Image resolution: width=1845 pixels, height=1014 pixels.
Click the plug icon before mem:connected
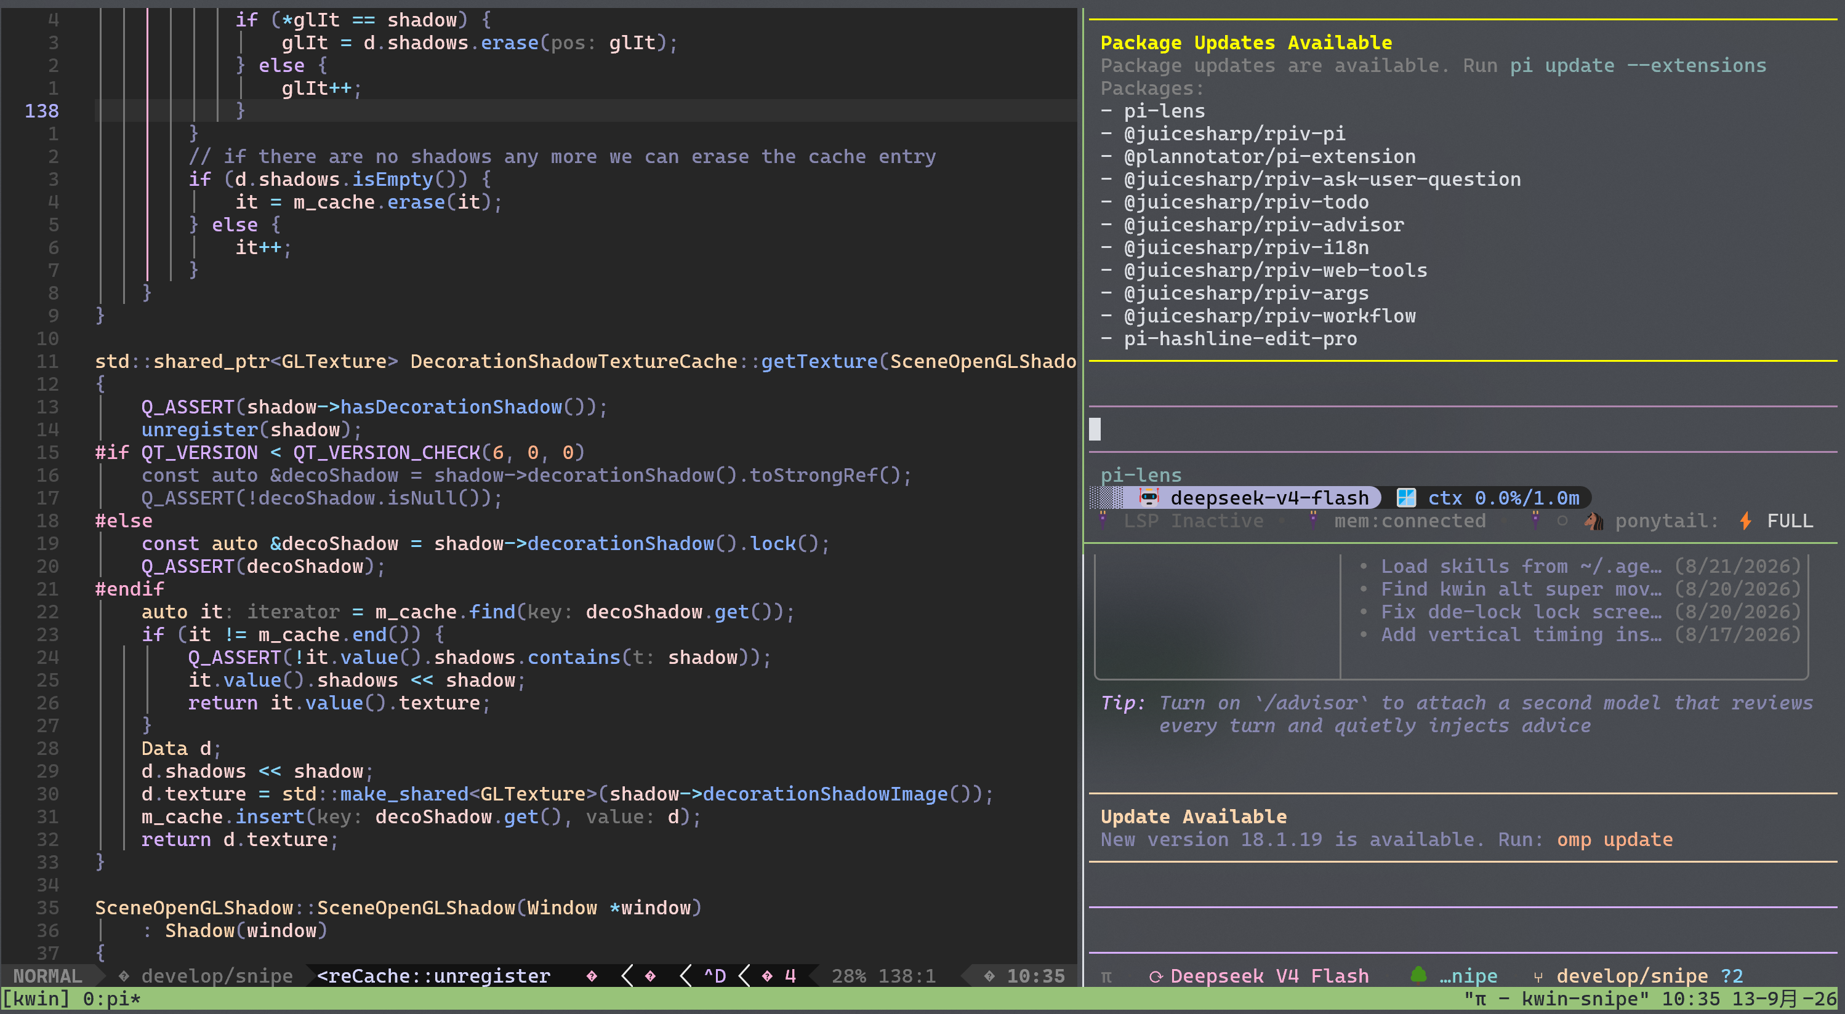pyautogui.click(x=1314, y=521)
